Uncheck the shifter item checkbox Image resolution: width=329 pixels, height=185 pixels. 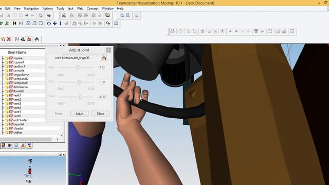[11, 133]
